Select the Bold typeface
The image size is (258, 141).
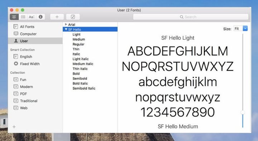76,74
